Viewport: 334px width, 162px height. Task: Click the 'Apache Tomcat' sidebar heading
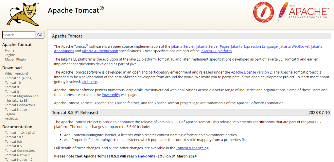pos(17,45)
